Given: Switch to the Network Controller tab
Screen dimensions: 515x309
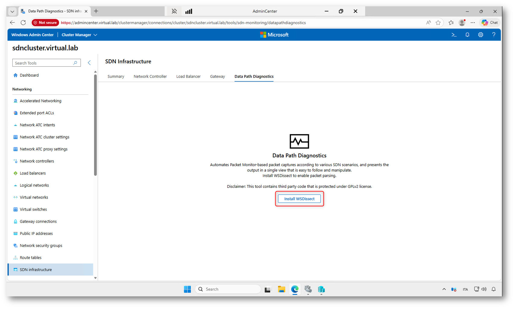Looking at the screenshot, I should pos(150,76).
